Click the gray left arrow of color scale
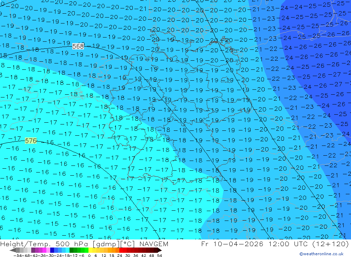Image resolution: width=351 pixels, height=257 pixels. click(x=13, y=250)
